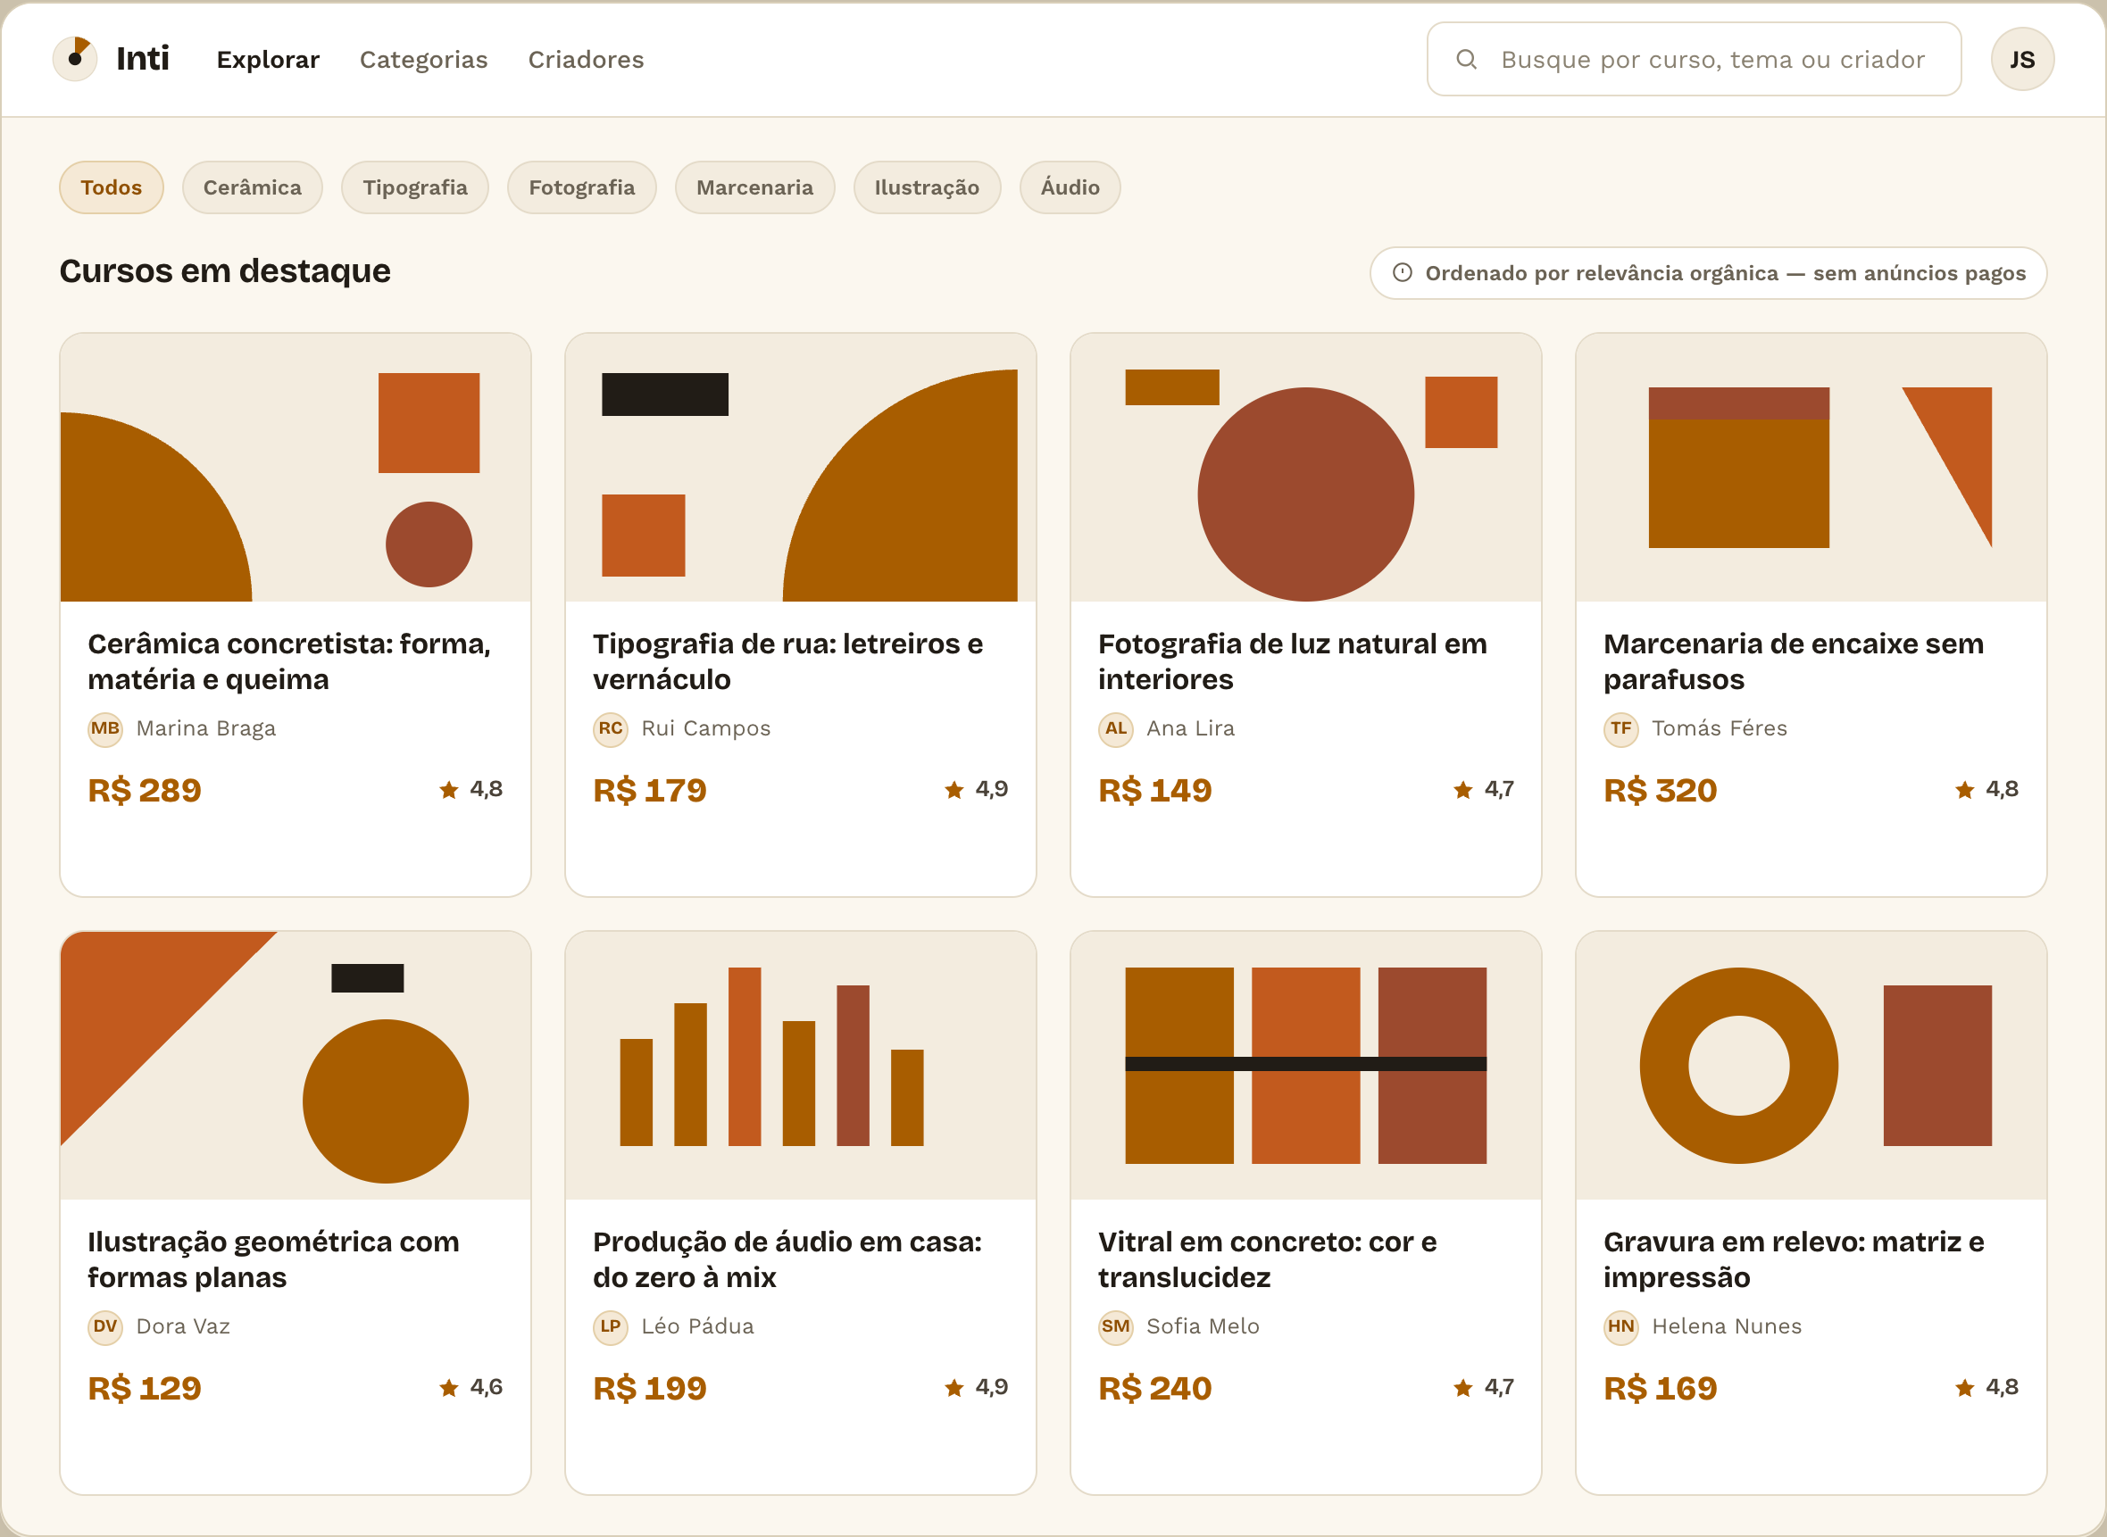Open the Tipografia de rua thumbnail image

[x=800, y=468]
